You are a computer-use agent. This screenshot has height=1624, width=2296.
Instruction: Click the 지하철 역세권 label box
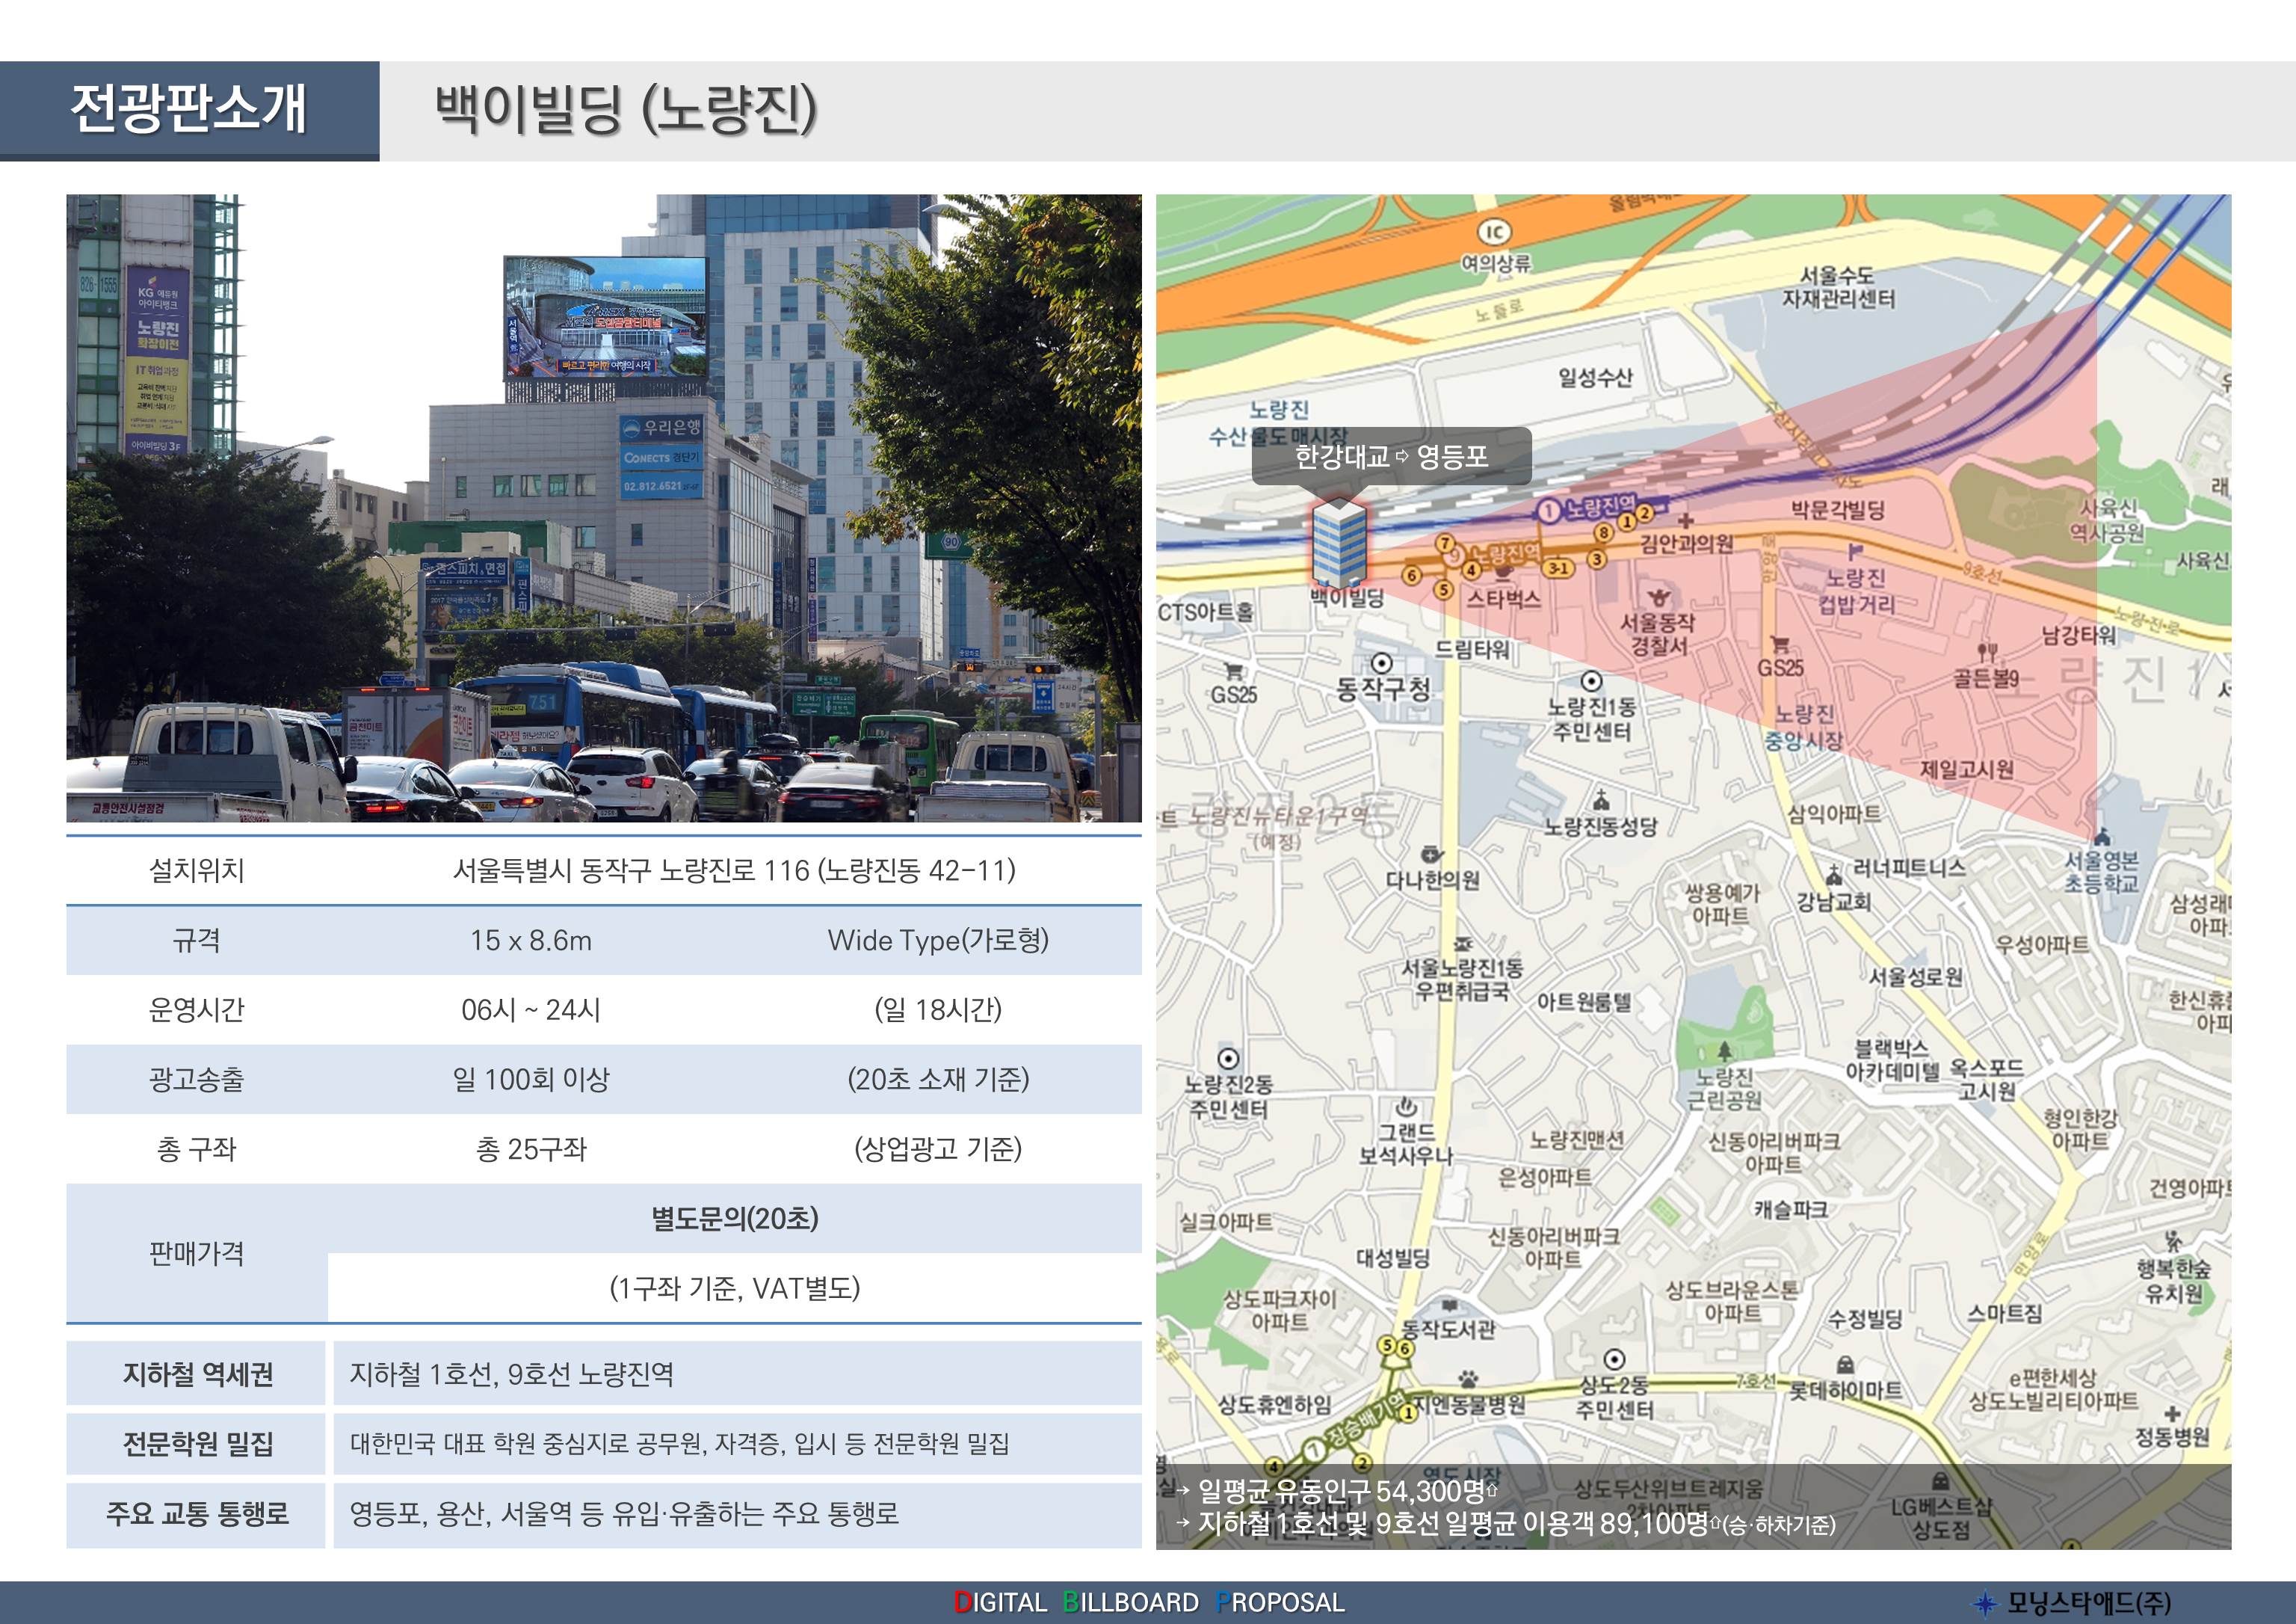[196, 1374]
